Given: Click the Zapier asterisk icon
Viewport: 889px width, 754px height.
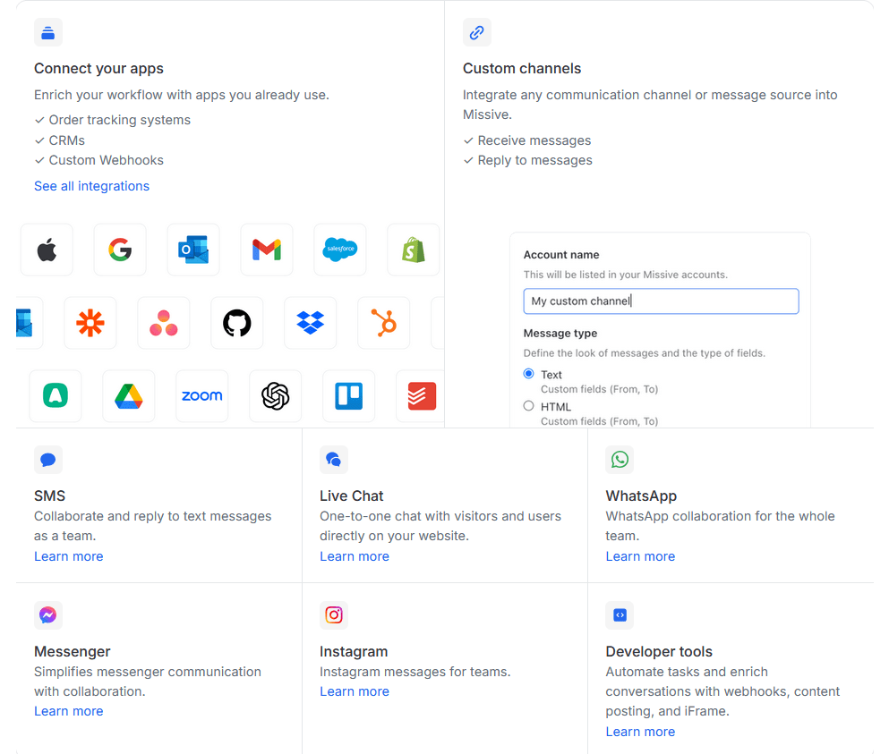Looking at the screenshot, I should coord(90,323).
